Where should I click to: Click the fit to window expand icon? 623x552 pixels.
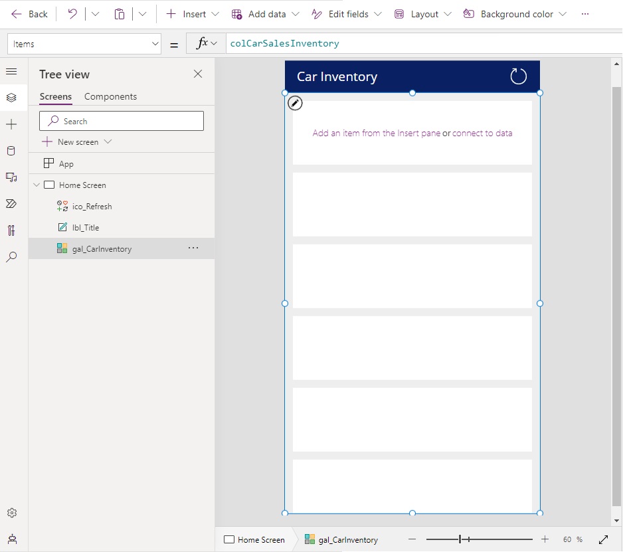603,539
